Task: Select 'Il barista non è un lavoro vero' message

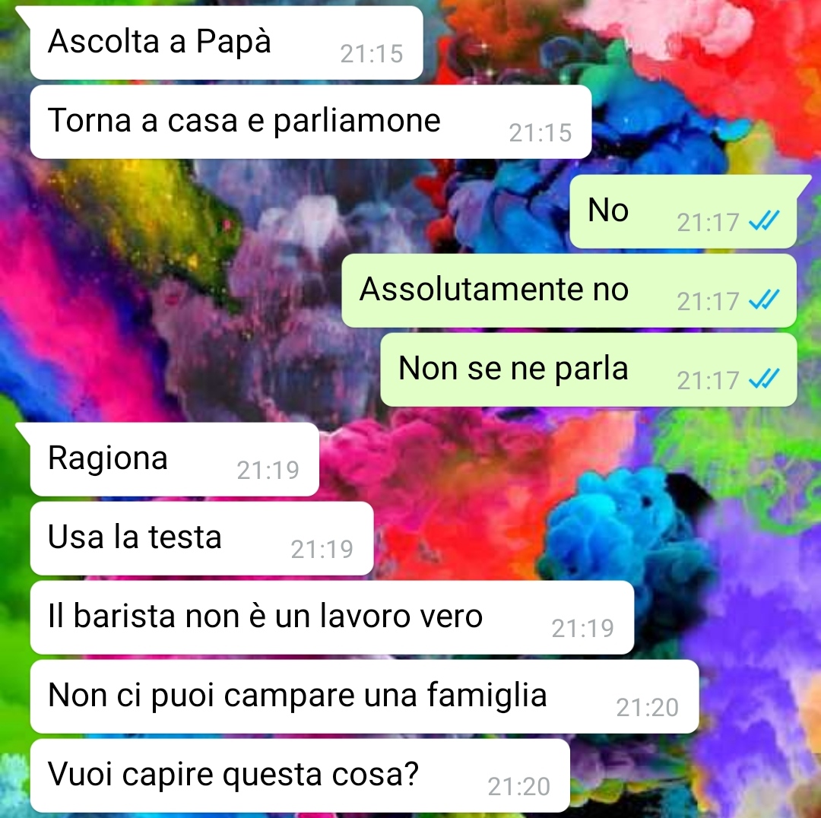Action: 332,617
